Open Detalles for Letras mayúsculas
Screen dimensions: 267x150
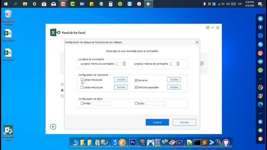(x=121, y=87)
